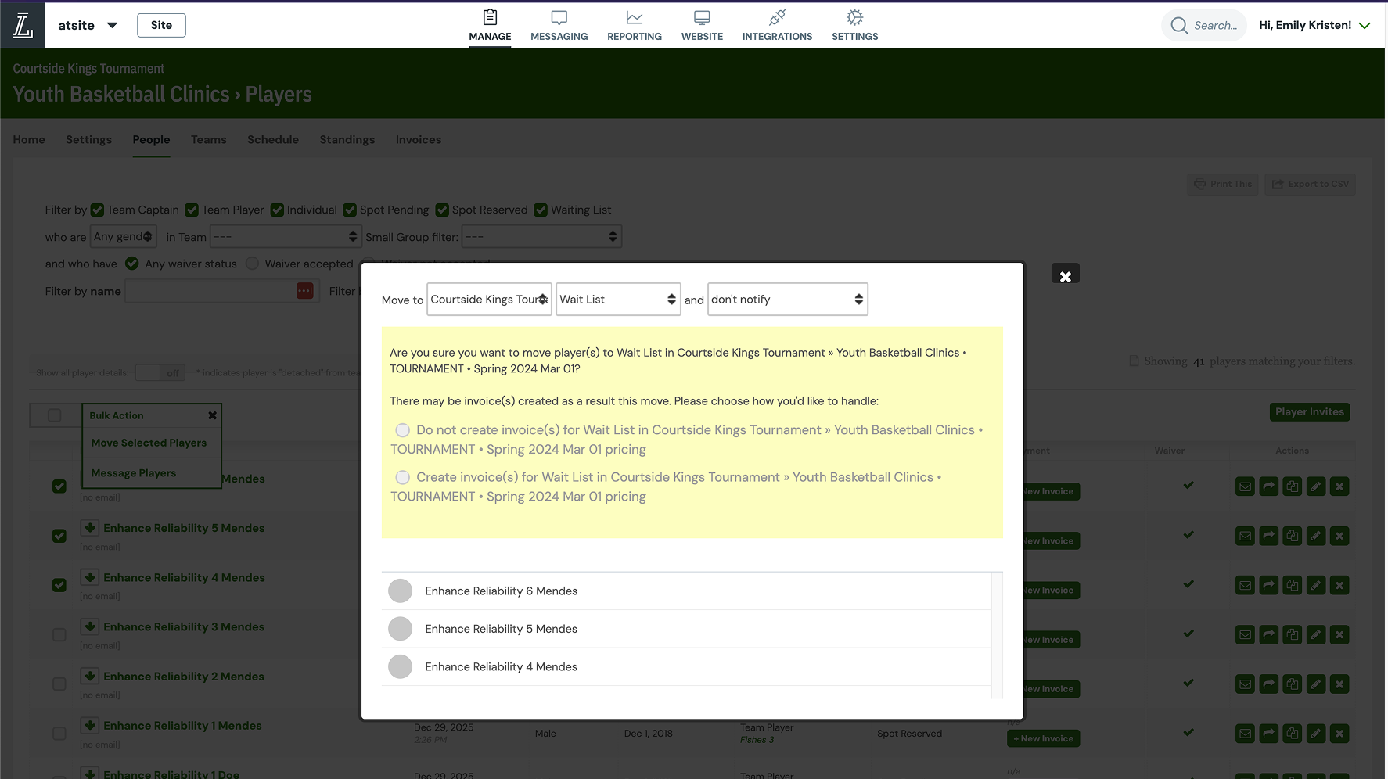Click the Site button
This screenshot has height=779, width=1388.
click(161, 25)
